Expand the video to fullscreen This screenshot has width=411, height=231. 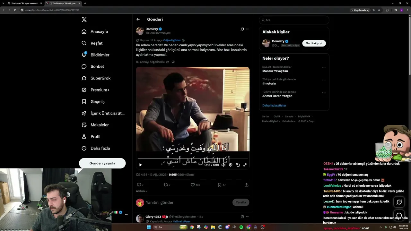[245, 165]
